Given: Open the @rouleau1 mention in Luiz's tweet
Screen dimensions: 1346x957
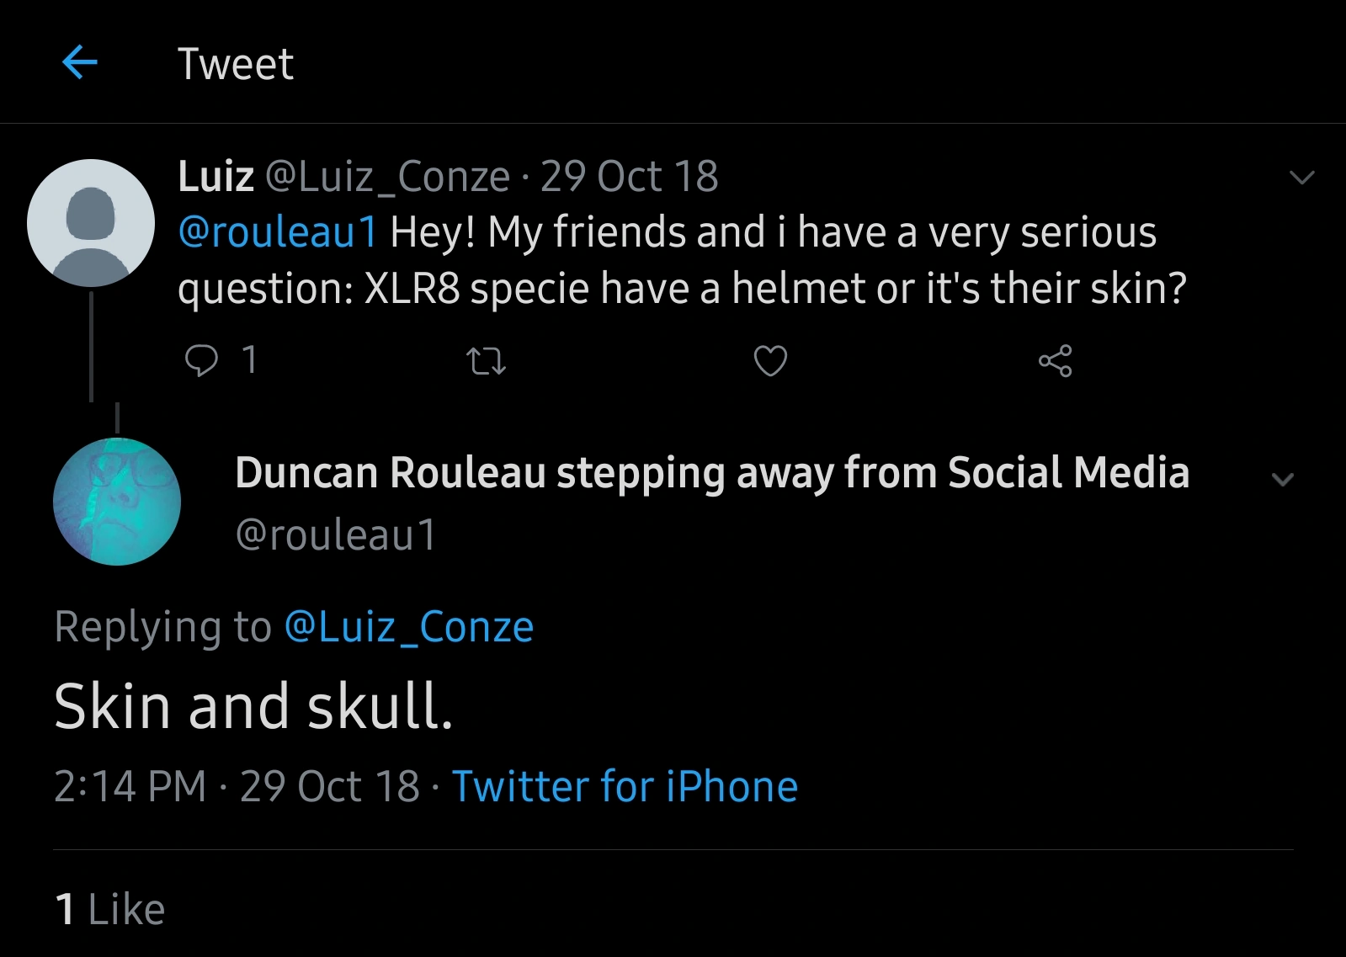Looking at the screenshot, I should click(278, 232).
